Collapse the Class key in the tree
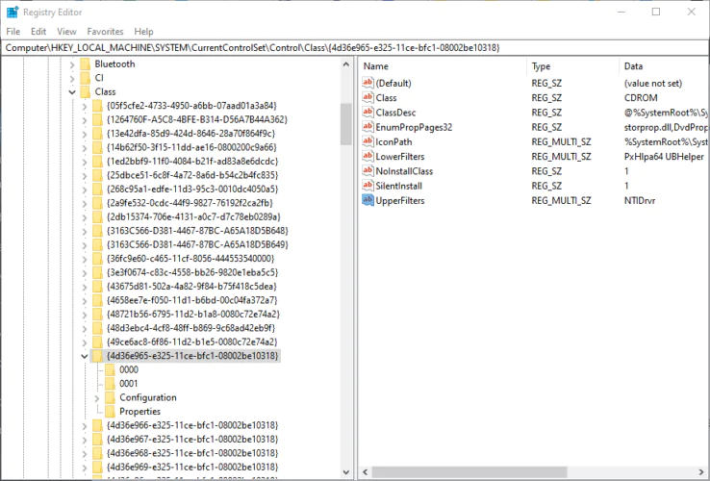710x481 pixels. point(71,91)
